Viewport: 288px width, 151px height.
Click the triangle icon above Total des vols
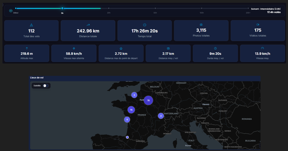(x=31, y=25)
